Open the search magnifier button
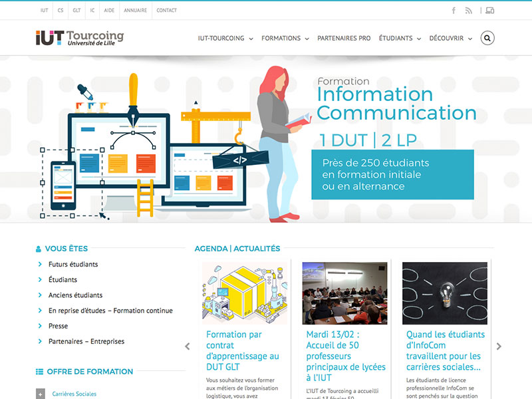The image size is (532, 399). coord(487,38)
